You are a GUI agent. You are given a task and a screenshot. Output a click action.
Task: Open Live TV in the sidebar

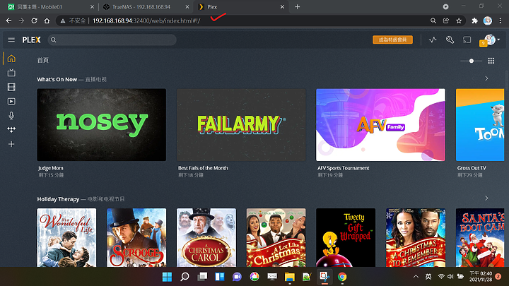(x=11, y=73)
